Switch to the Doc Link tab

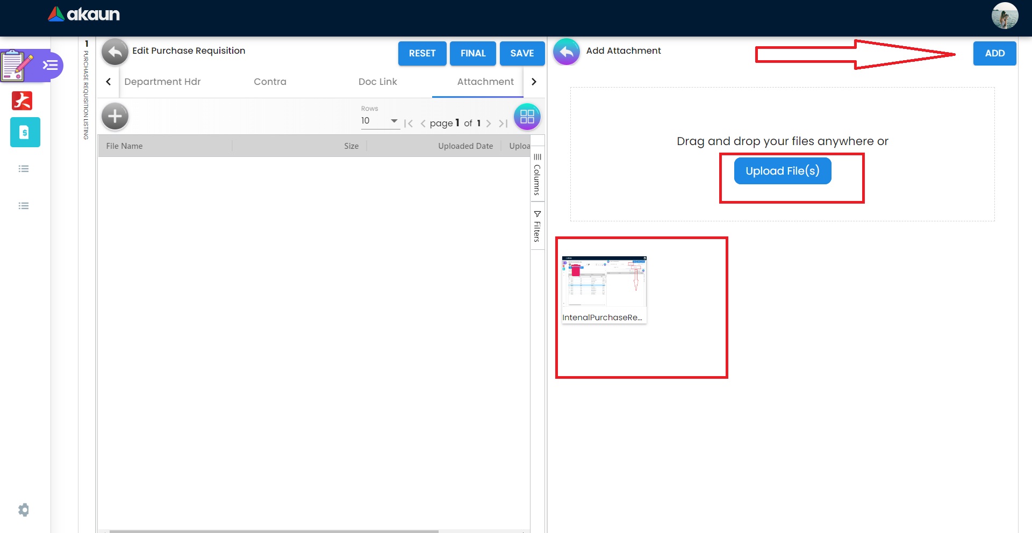(378, 82)
